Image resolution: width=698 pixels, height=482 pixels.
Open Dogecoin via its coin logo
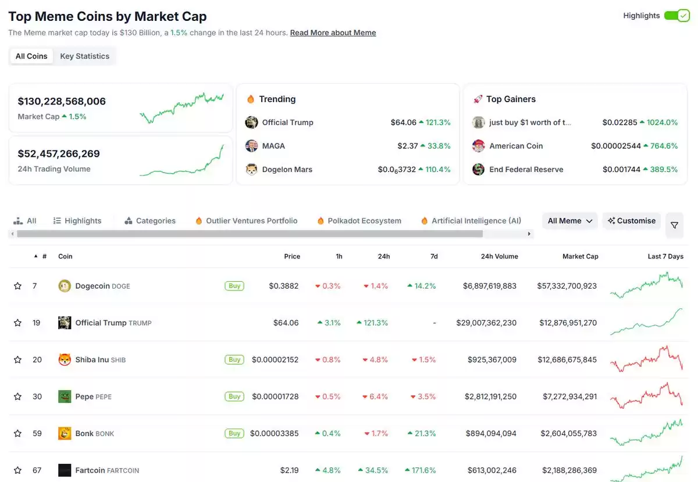click(65, 286)
